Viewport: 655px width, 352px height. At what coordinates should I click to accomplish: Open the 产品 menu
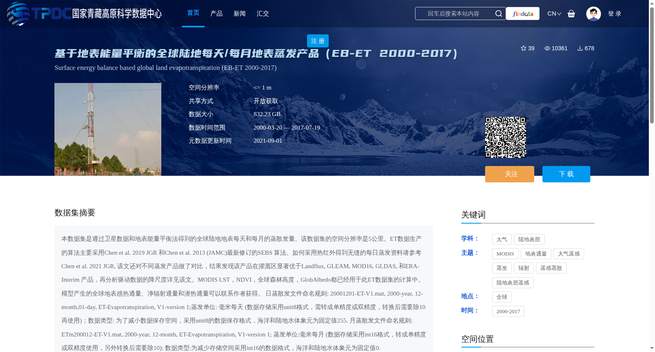[x=217, y=13]
